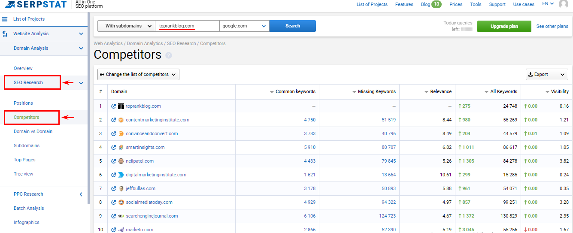Screen dimensions: 573x233
Task: Select Batch Analysis in the sidebar
Action: point(29,208)
